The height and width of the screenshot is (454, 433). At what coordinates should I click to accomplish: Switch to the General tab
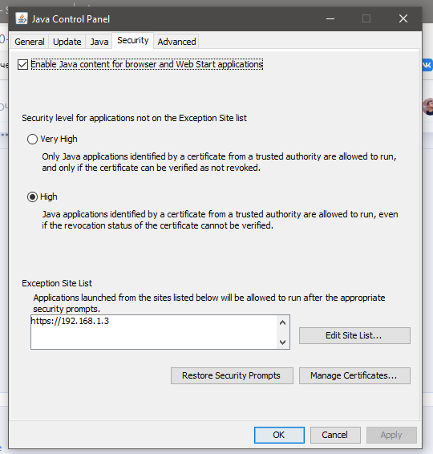pos(30,42)
